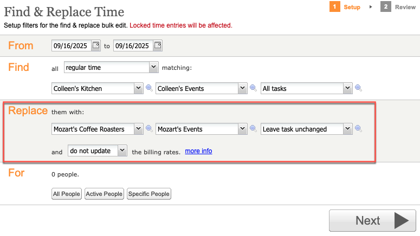
Task: Click the Active People button
Action: tap(104, 194)
